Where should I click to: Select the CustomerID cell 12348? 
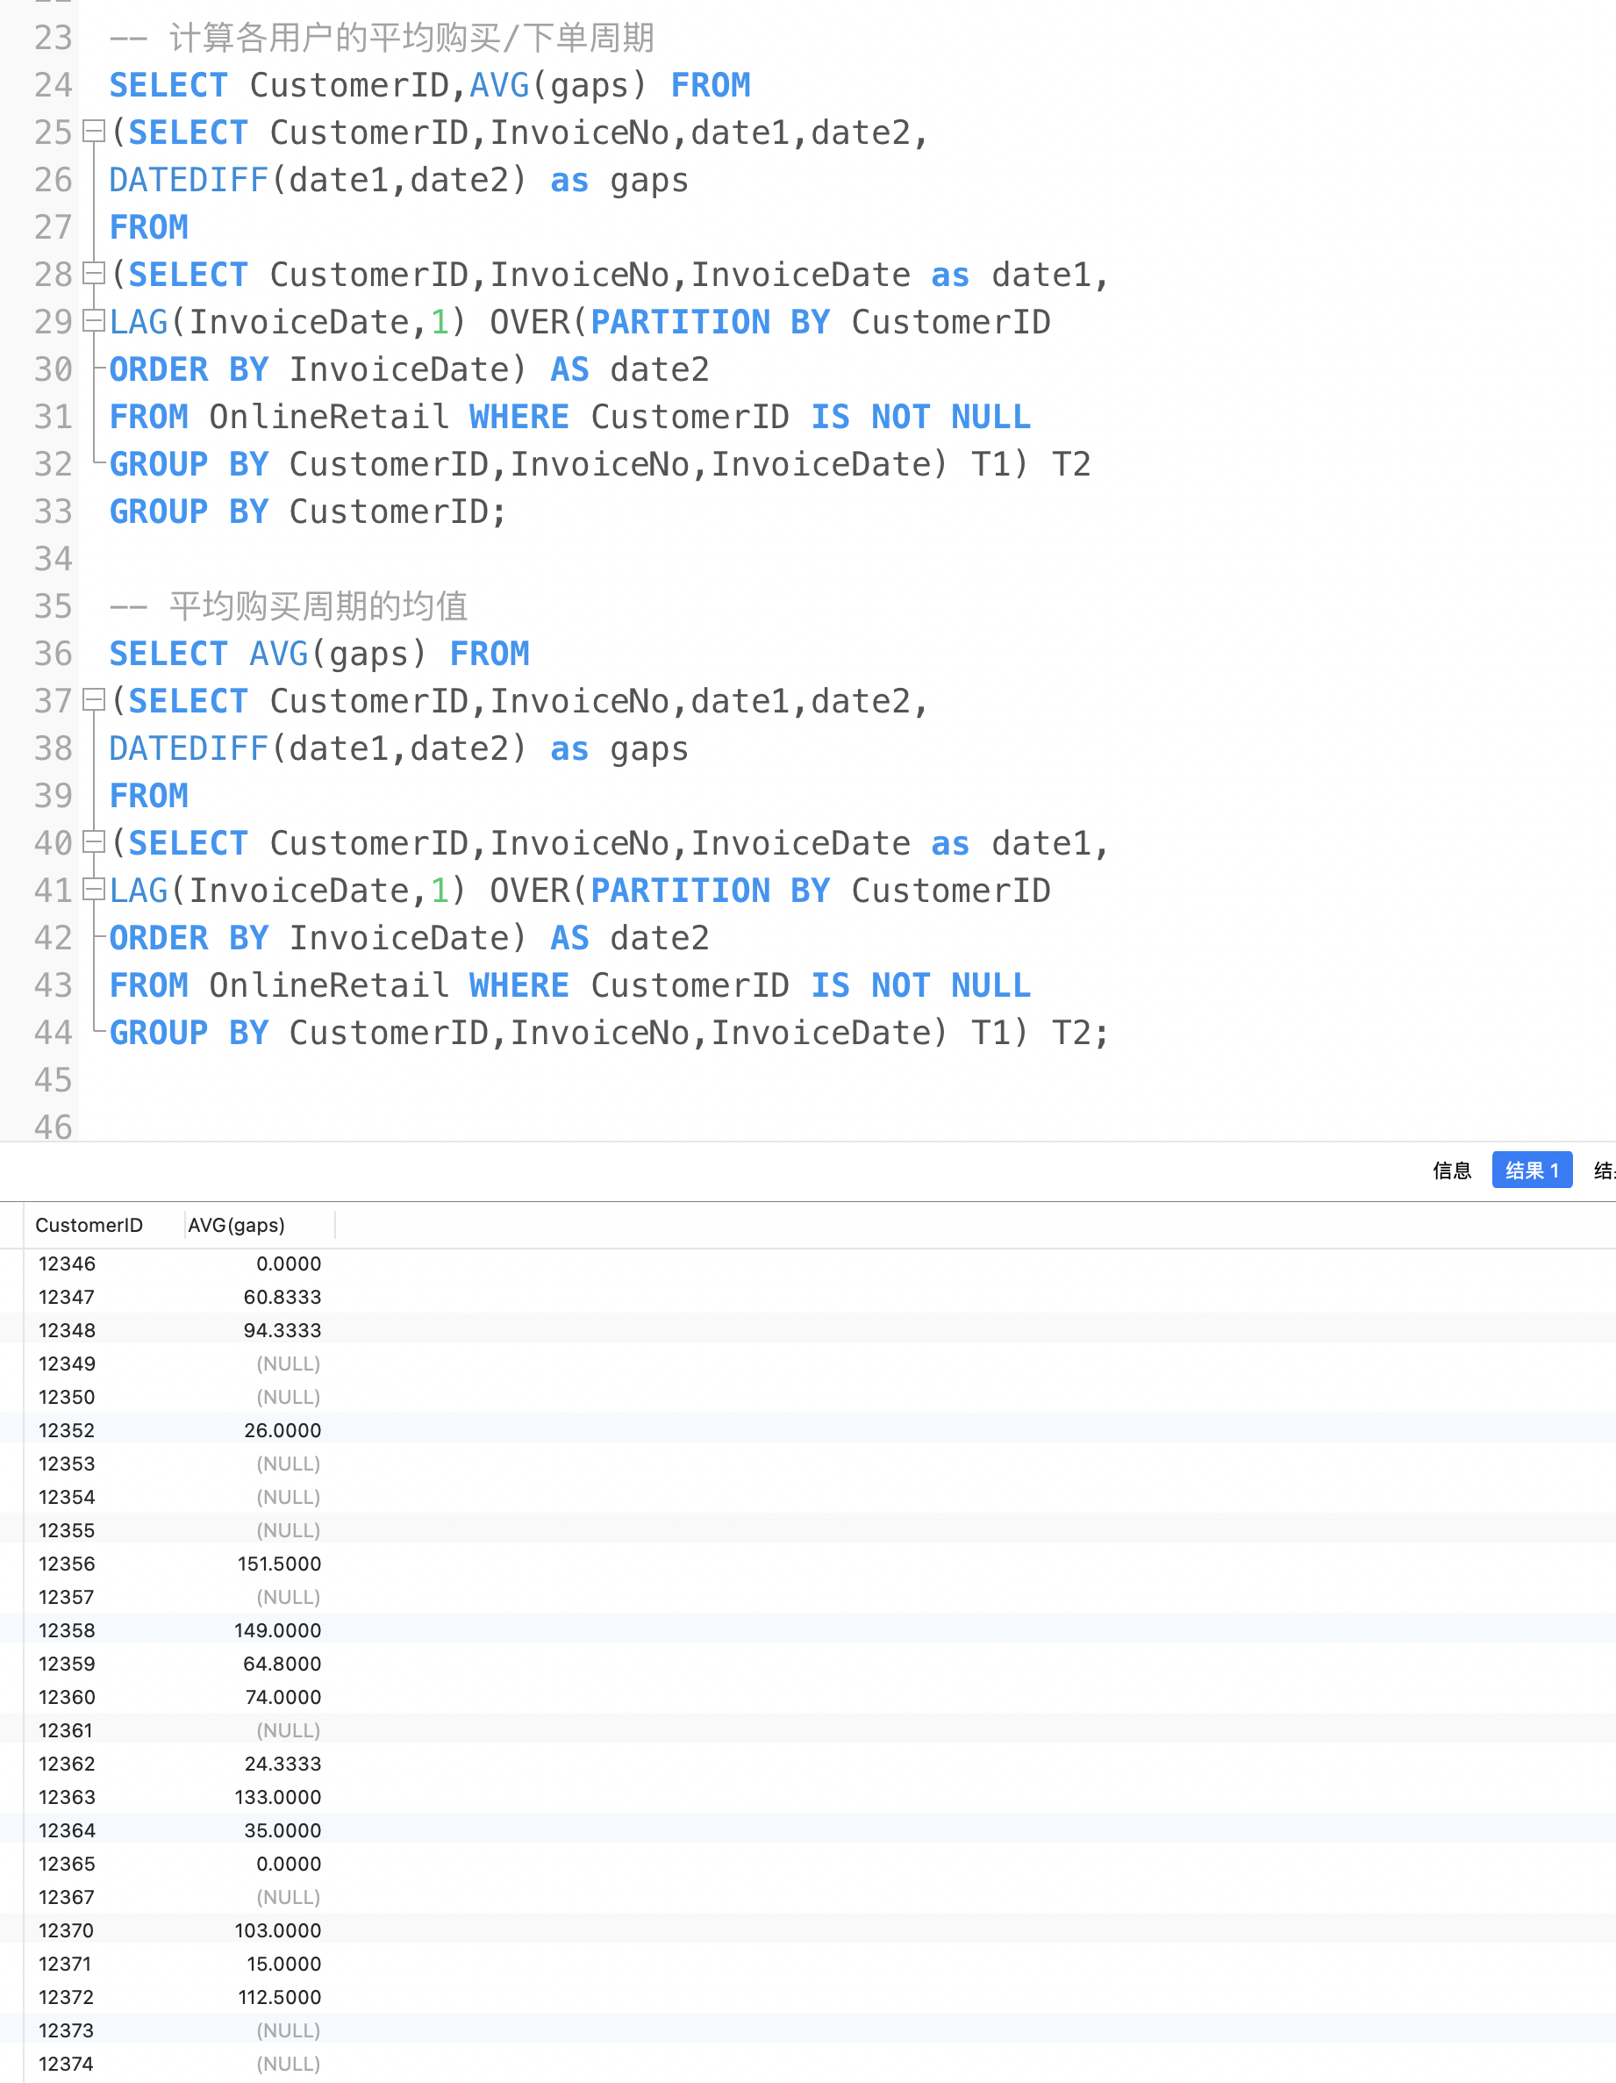pyautogui.click(x=67, y=1330)
